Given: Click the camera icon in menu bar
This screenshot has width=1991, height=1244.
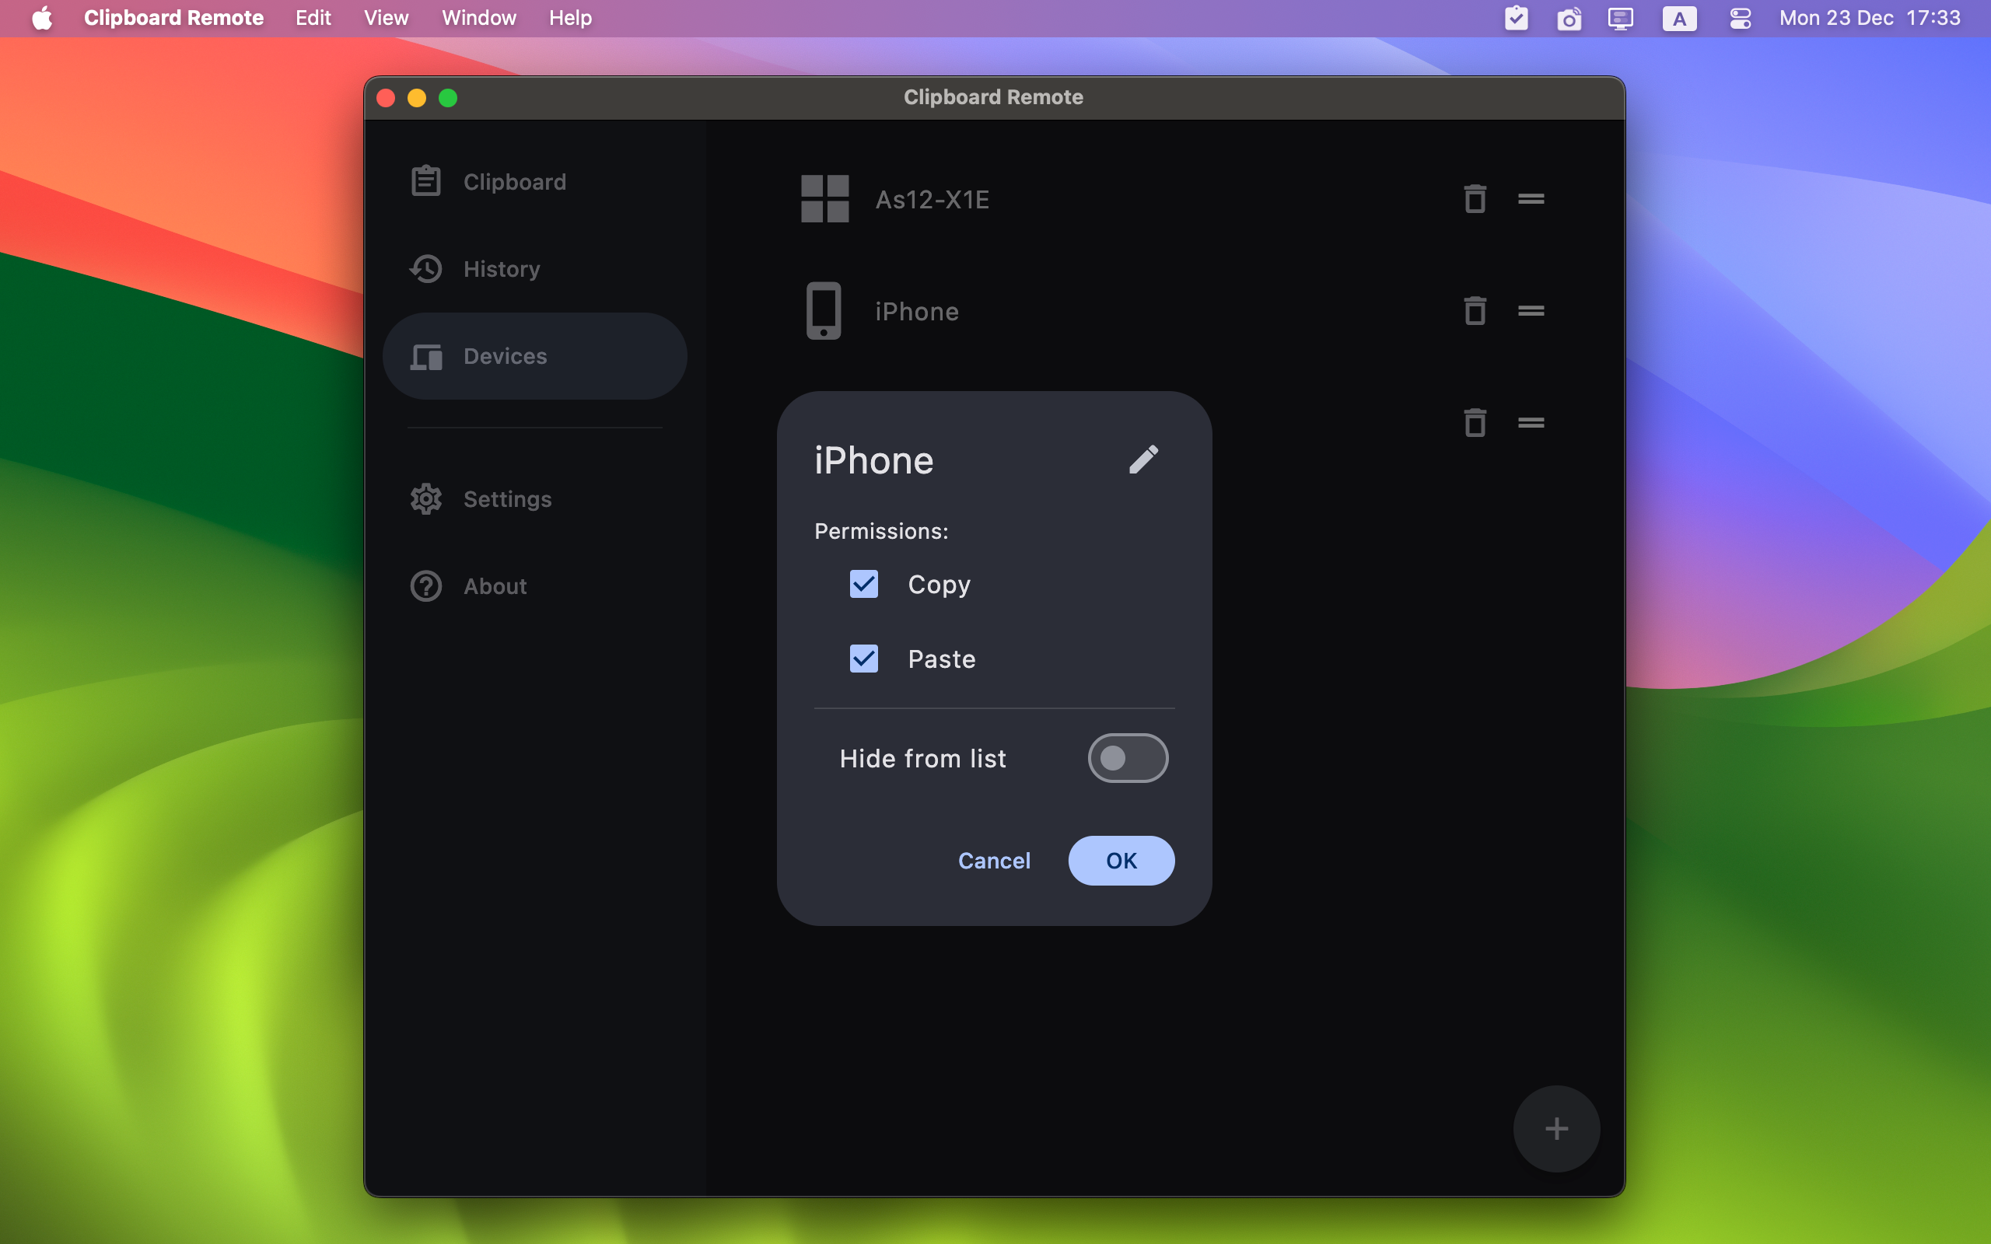Looking at the screenshot, I should coord(1569,18).
